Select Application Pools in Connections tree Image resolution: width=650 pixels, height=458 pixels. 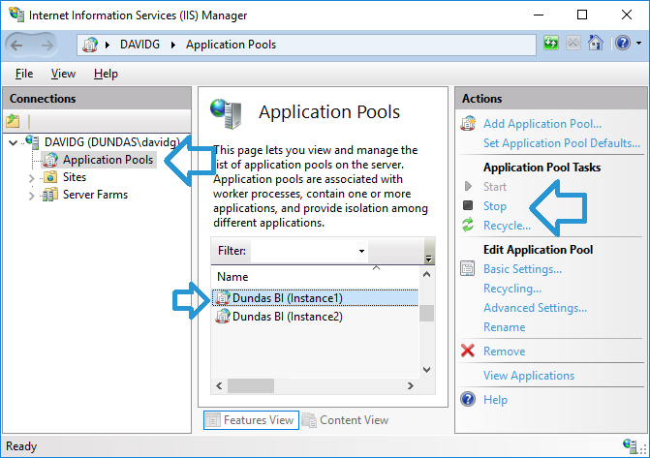click(108, 160)
